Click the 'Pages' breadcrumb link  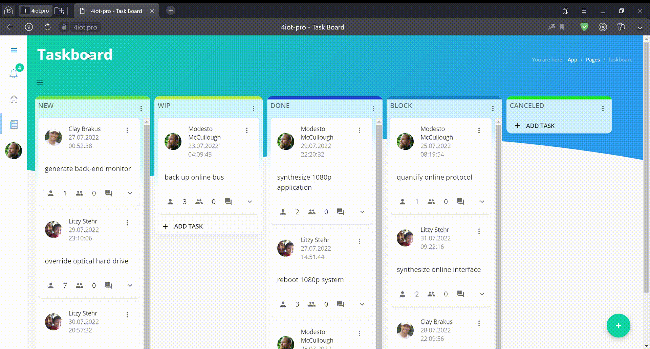point(592,60)
